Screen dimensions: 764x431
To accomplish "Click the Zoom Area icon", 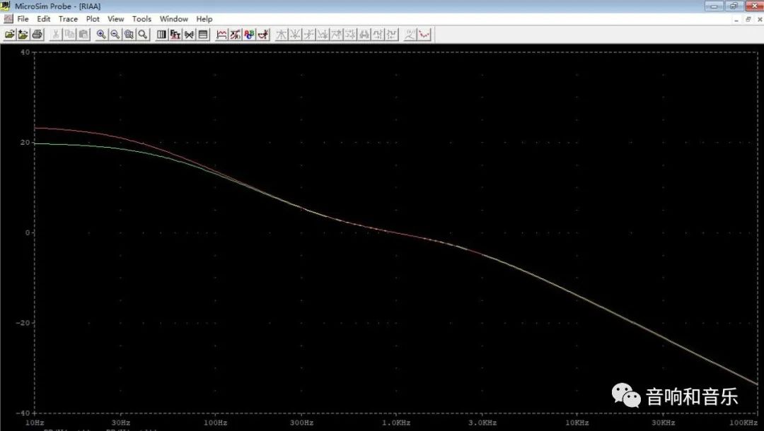I will click(x=129, y=35).
